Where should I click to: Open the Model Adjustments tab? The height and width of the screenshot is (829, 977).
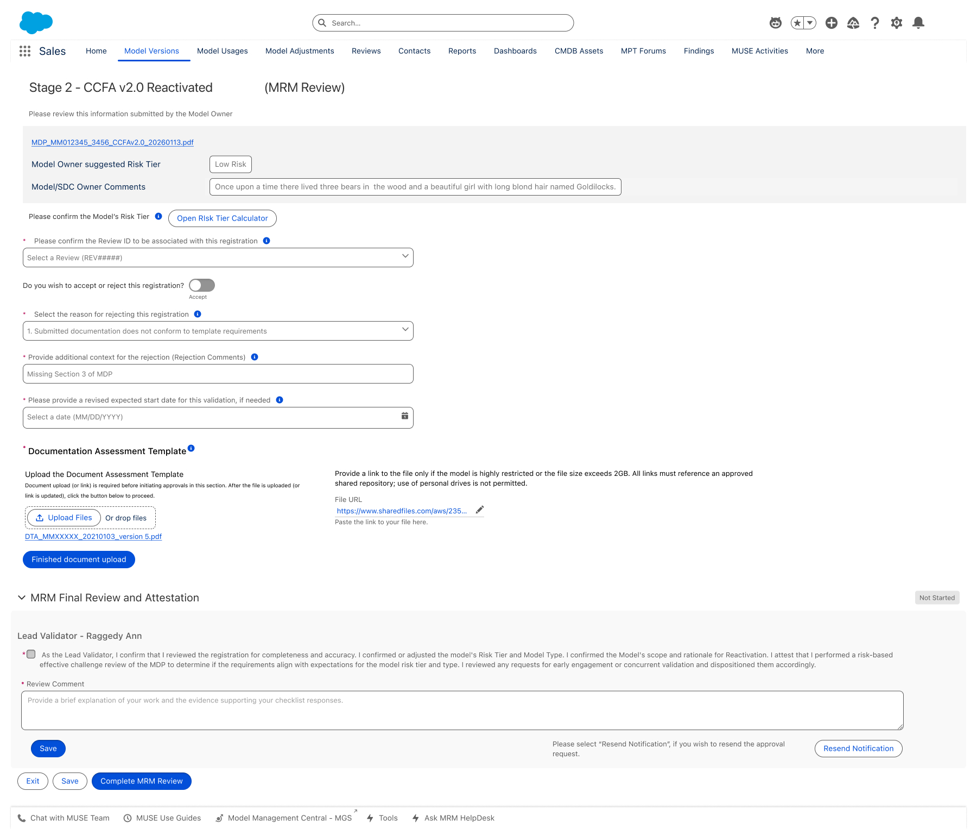click(300, 51)
